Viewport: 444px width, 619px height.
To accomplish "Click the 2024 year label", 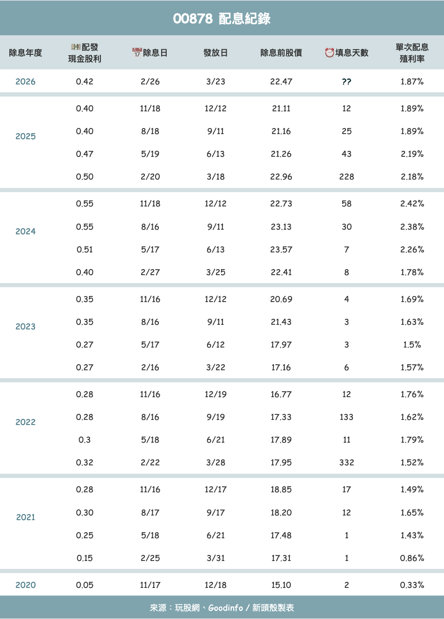I will 26,232.
